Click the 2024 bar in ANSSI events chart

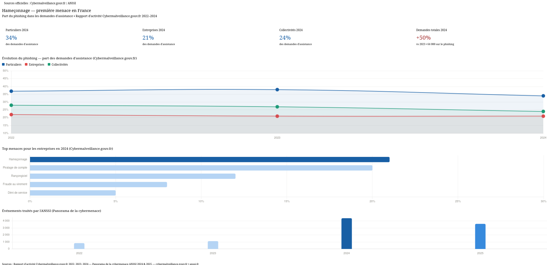(347, 234)
